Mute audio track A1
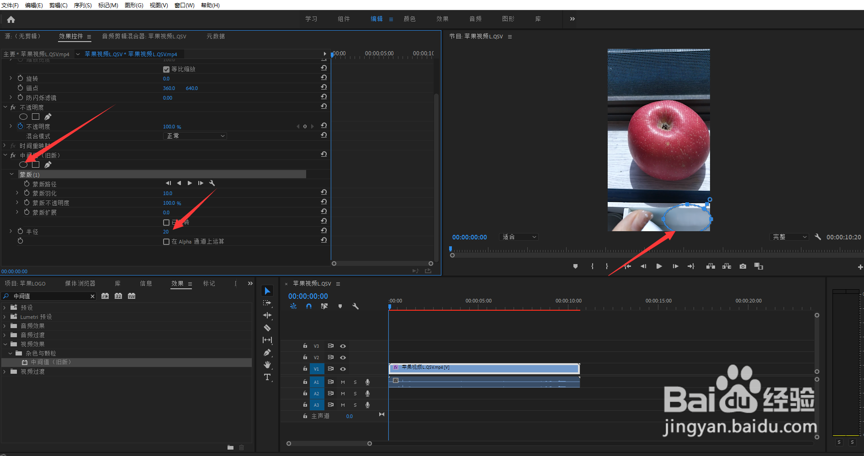This screenshot has height=456, width=864. point(343,382)
